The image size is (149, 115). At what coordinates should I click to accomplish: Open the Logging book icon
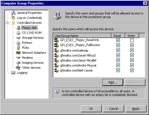[x=13, y=73]
